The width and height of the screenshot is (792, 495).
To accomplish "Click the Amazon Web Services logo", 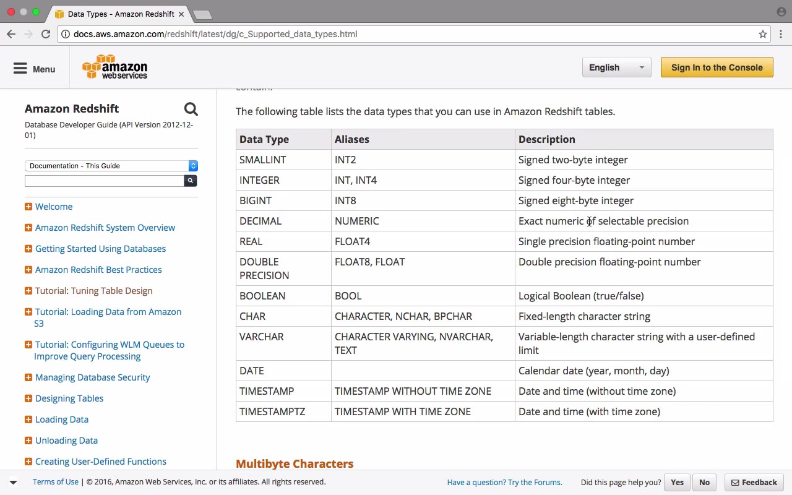I will click(x=115, y=67).
